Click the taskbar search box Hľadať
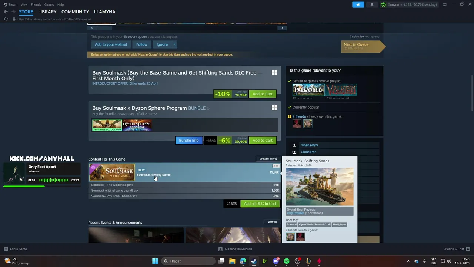Image resolution: width=474 pixels, height=267 pixels. point(188,261)
